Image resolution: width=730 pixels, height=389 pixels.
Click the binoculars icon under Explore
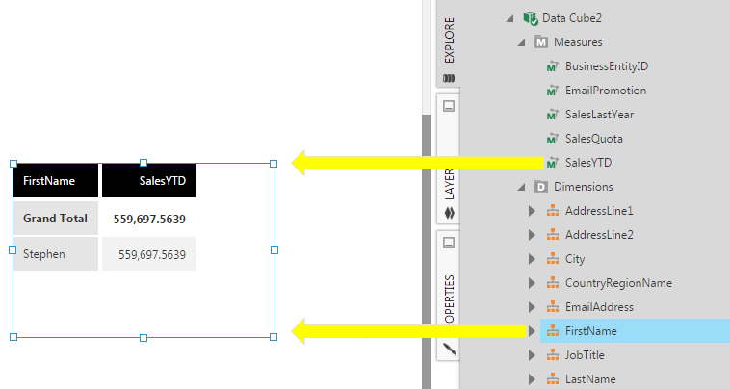click(449, 78)
